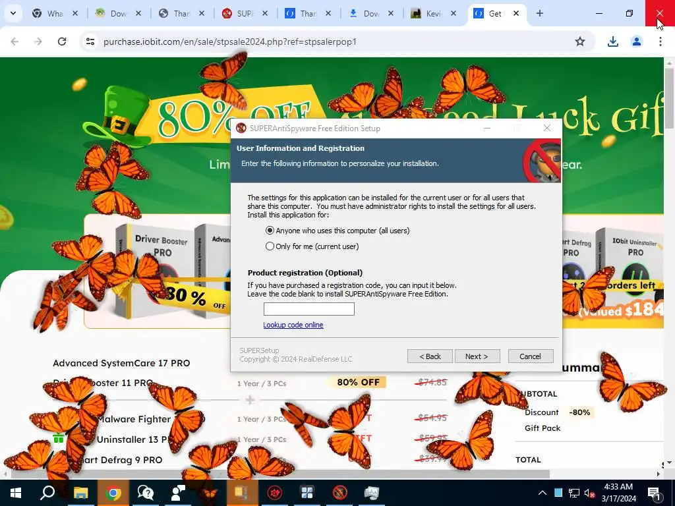Open Windows taskbar search
The height and width of the screenshot is (506, 675).
(47, 493)
